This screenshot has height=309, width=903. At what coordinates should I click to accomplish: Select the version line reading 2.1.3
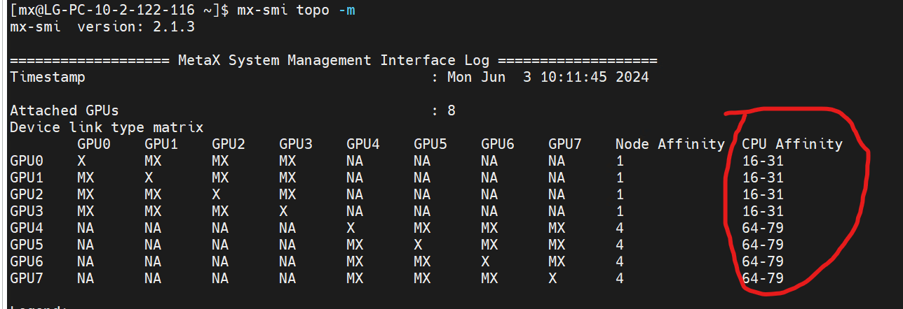102,27
